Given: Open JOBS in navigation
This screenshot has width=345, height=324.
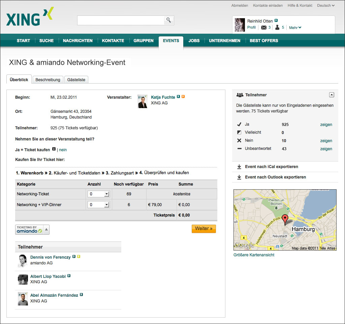Looking at the screenshot, I should point(194,41).
